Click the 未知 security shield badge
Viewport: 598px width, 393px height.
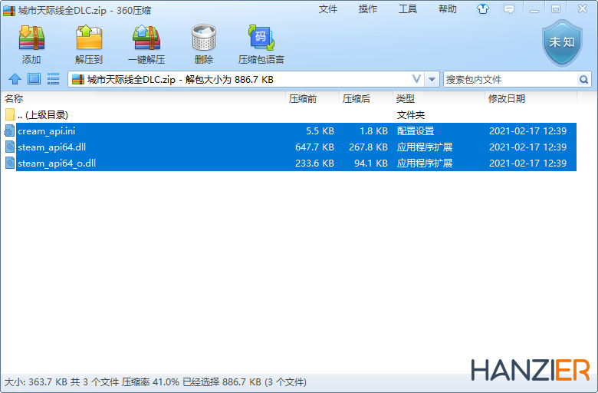coord(562,43)
